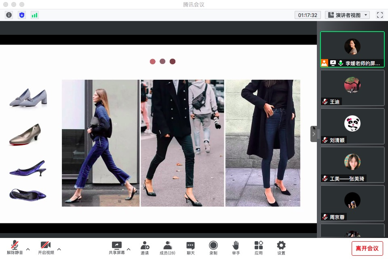Collapse the participant video sidebar
The height and width of the screenshot is (259, 388).
tap(314, 134)
